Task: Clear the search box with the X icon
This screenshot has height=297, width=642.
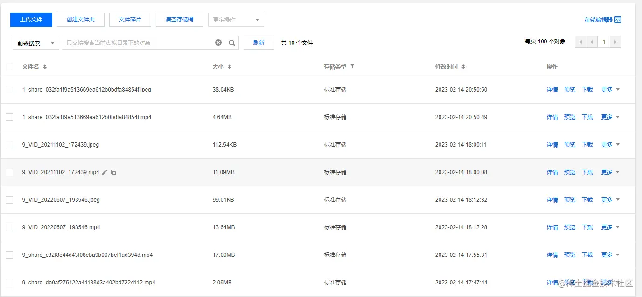Action: click(x=218, y=43)
